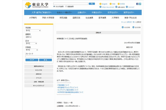Viewport: 166px width, 110px height.
Task: Open 入学・進学をご希望の方へ menu
Action: [x=41, y=12]
